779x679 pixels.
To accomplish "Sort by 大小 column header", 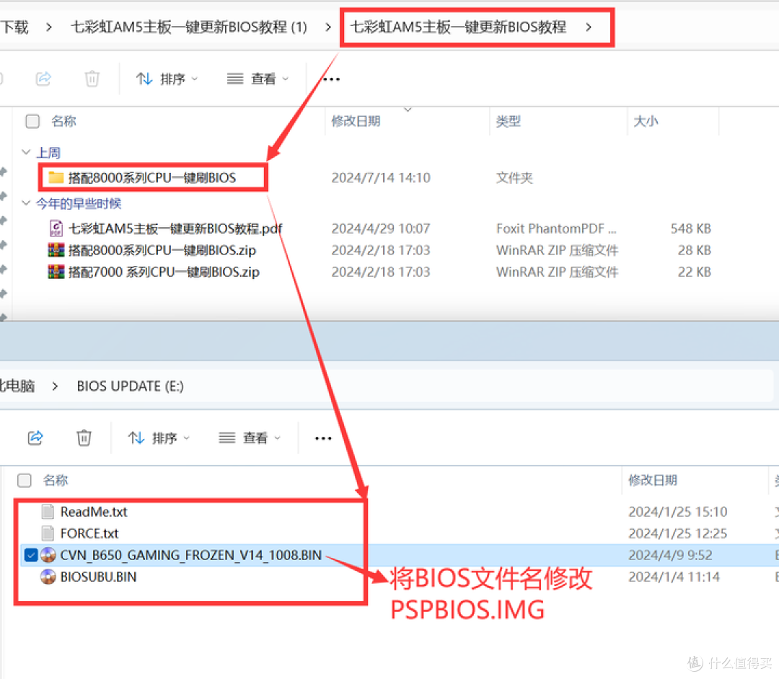I will (x=646, y=121).
